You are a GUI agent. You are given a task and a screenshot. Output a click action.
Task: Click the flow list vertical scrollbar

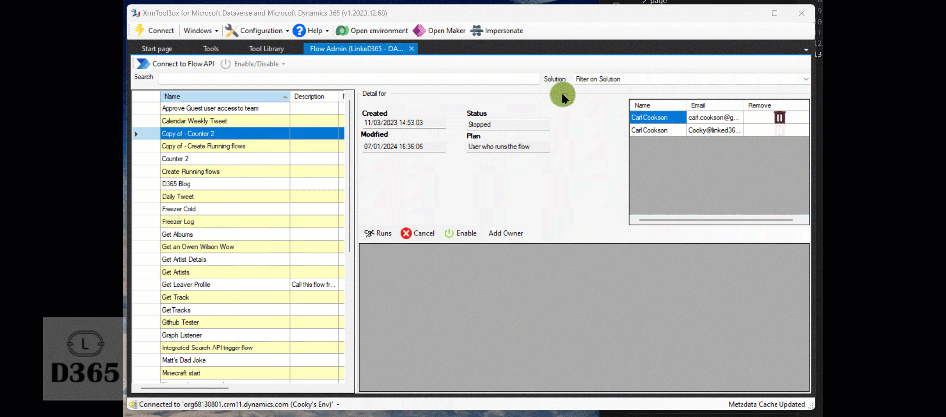[349, 176]
